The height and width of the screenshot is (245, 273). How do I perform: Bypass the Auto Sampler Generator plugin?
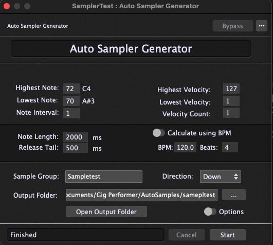click(x=232, y=26)
